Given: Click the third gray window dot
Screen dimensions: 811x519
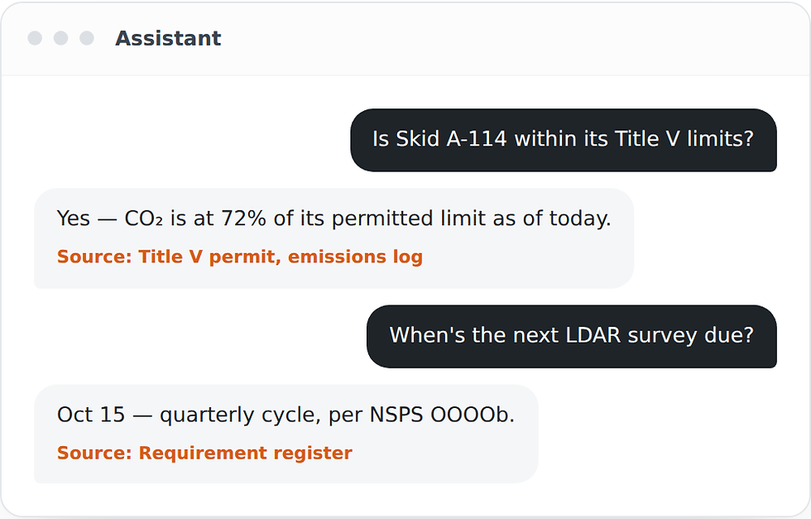Looking at the screenshot, I should (x=87, y=38).
